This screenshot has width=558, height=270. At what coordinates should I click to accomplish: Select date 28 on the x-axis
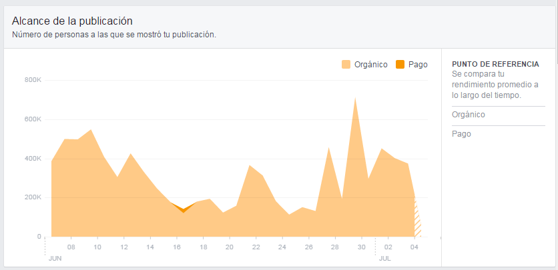pyautogui.click(x=335, y=247)
